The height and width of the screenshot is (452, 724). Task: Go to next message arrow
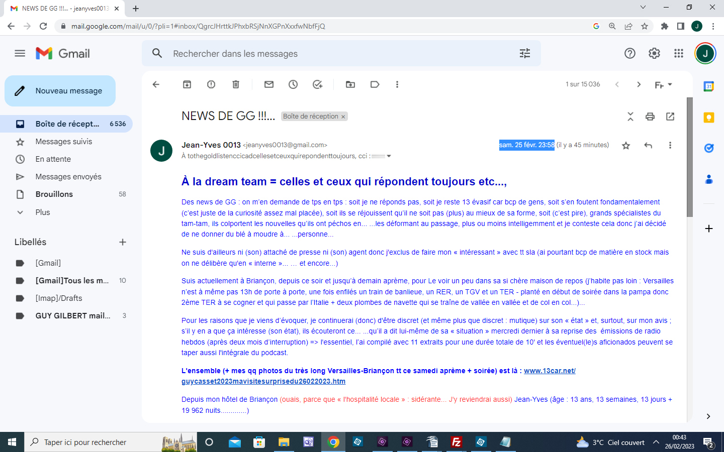tap(639, 84)
